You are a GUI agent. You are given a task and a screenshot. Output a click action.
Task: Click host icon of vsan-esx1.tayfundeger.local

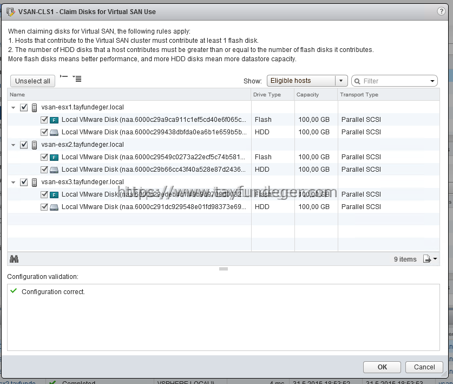pyautogui.click(x=34, y=108)
